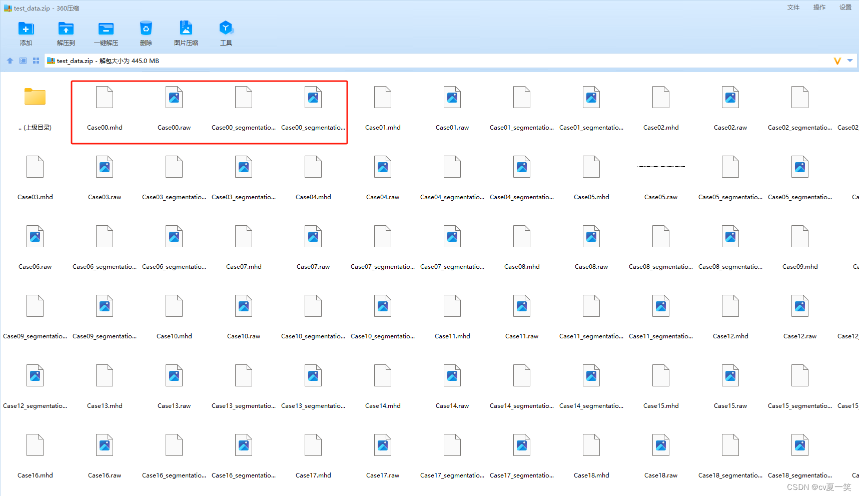859x496 pixels.
Task: Expand the address bar history dropdown arrow
Action: pos(850,61)
